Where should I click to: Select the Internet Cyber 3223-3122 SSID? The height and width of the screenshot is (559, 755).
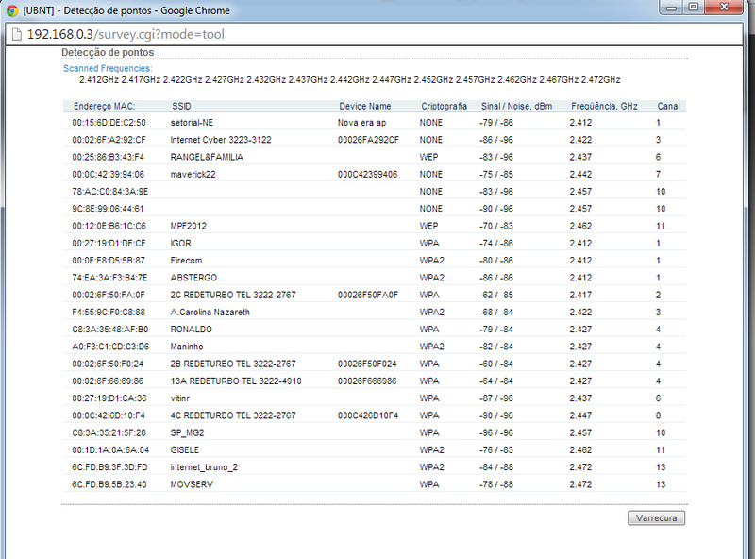(x=221, y=140)
